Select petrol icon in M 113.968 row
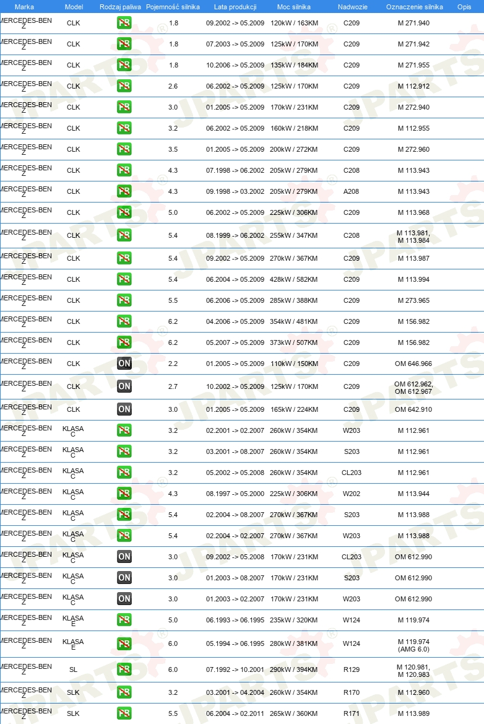 (x=124, y=212)
